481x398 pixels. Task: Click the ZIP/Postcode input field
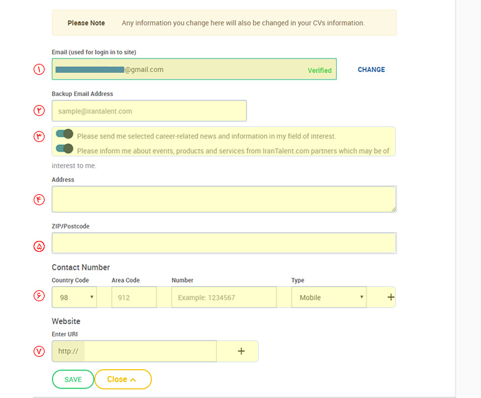[224, 244]
